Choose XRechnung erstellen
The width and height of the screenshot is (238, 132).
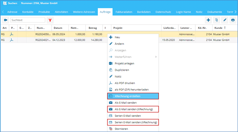[x=133, y=96]
